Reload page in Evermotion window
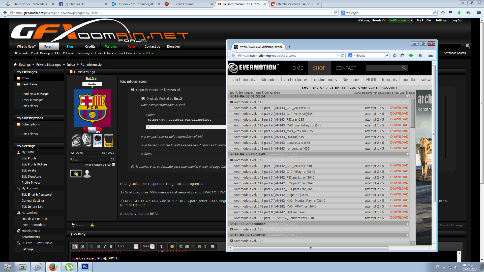This screenshot has height=272, width=484. pos(342,55)
